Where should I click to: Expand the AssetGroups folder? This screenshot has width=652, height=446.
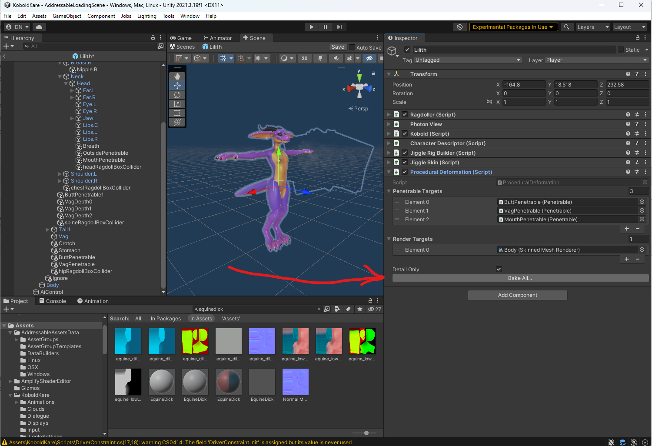17,339
